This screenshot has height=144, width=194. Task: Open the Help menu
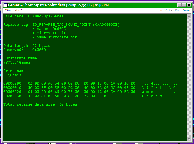pos(186,10)
